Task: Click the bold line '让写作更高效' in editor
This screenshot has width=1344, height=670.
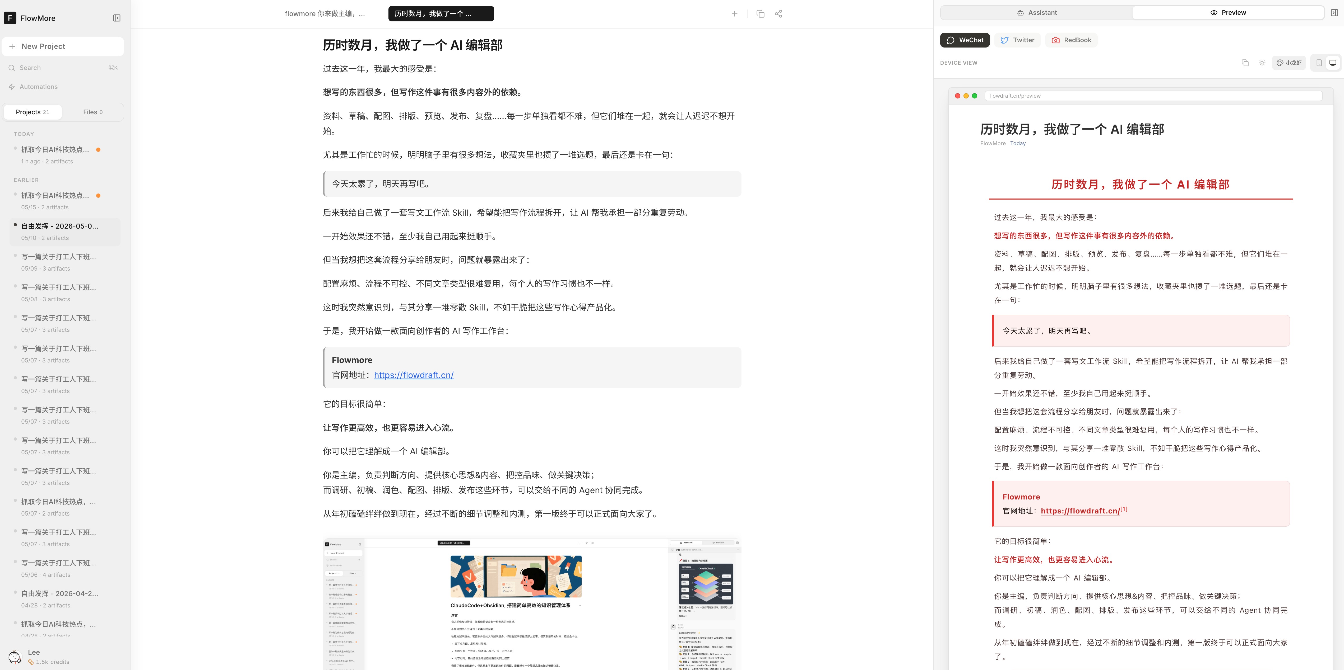Action: [x=390, y=428]
